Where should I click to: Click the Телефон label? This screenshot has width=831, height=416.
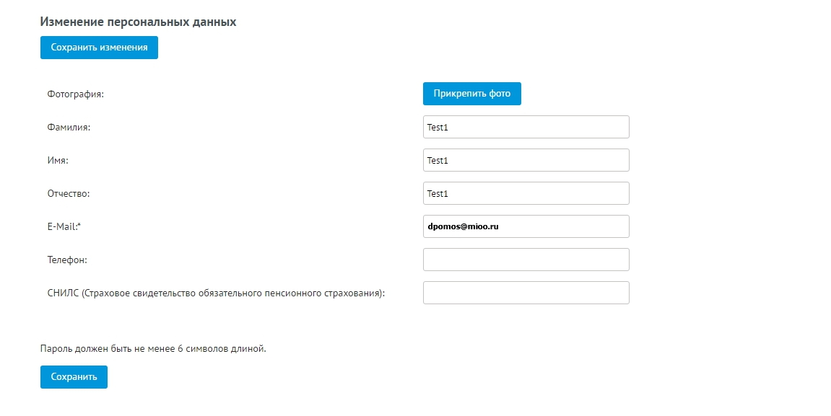point(67,260)
